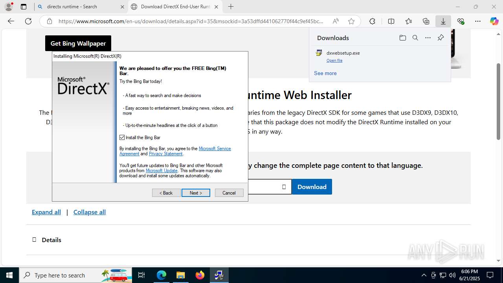Close the Download DirectX End-User Runtime tab

coord(217,7)
